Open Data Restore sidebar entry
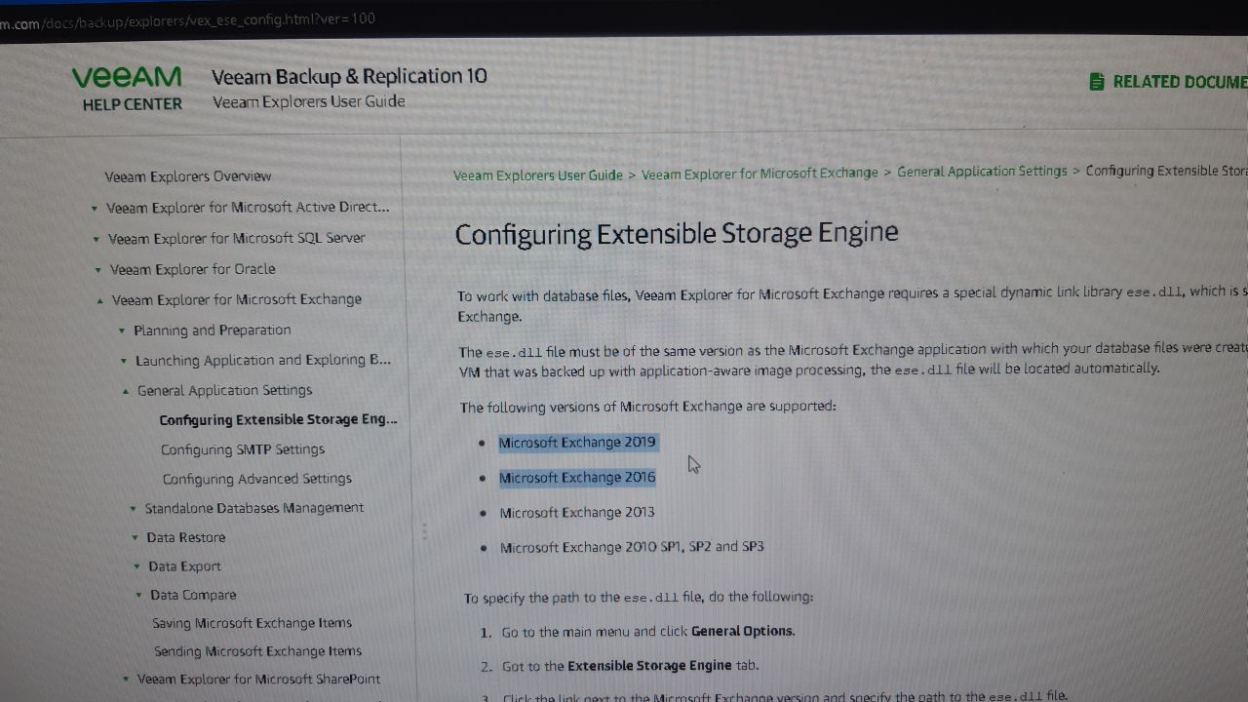The height and width of the screenshot is (702, 1248). click(186, 537)
